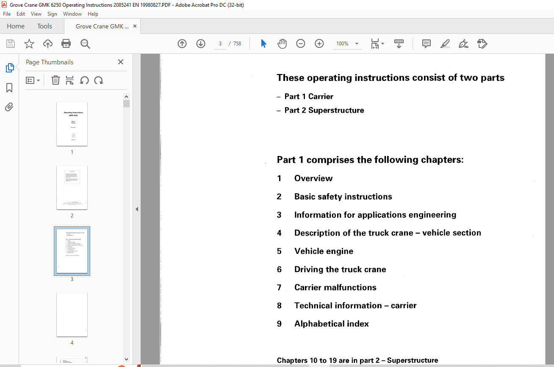Click chapter 'Overview' line
This screenshot has width=554, height=367.
pyautogui.click(x=313, y=178)
